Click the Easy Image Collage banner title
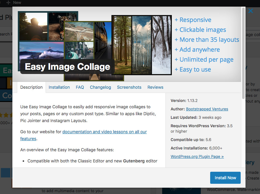260x194 pixels. pos(67,66)
